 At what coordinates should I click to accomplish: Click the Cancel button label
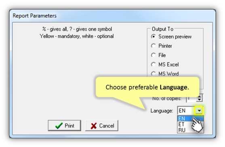coord(107,126)
